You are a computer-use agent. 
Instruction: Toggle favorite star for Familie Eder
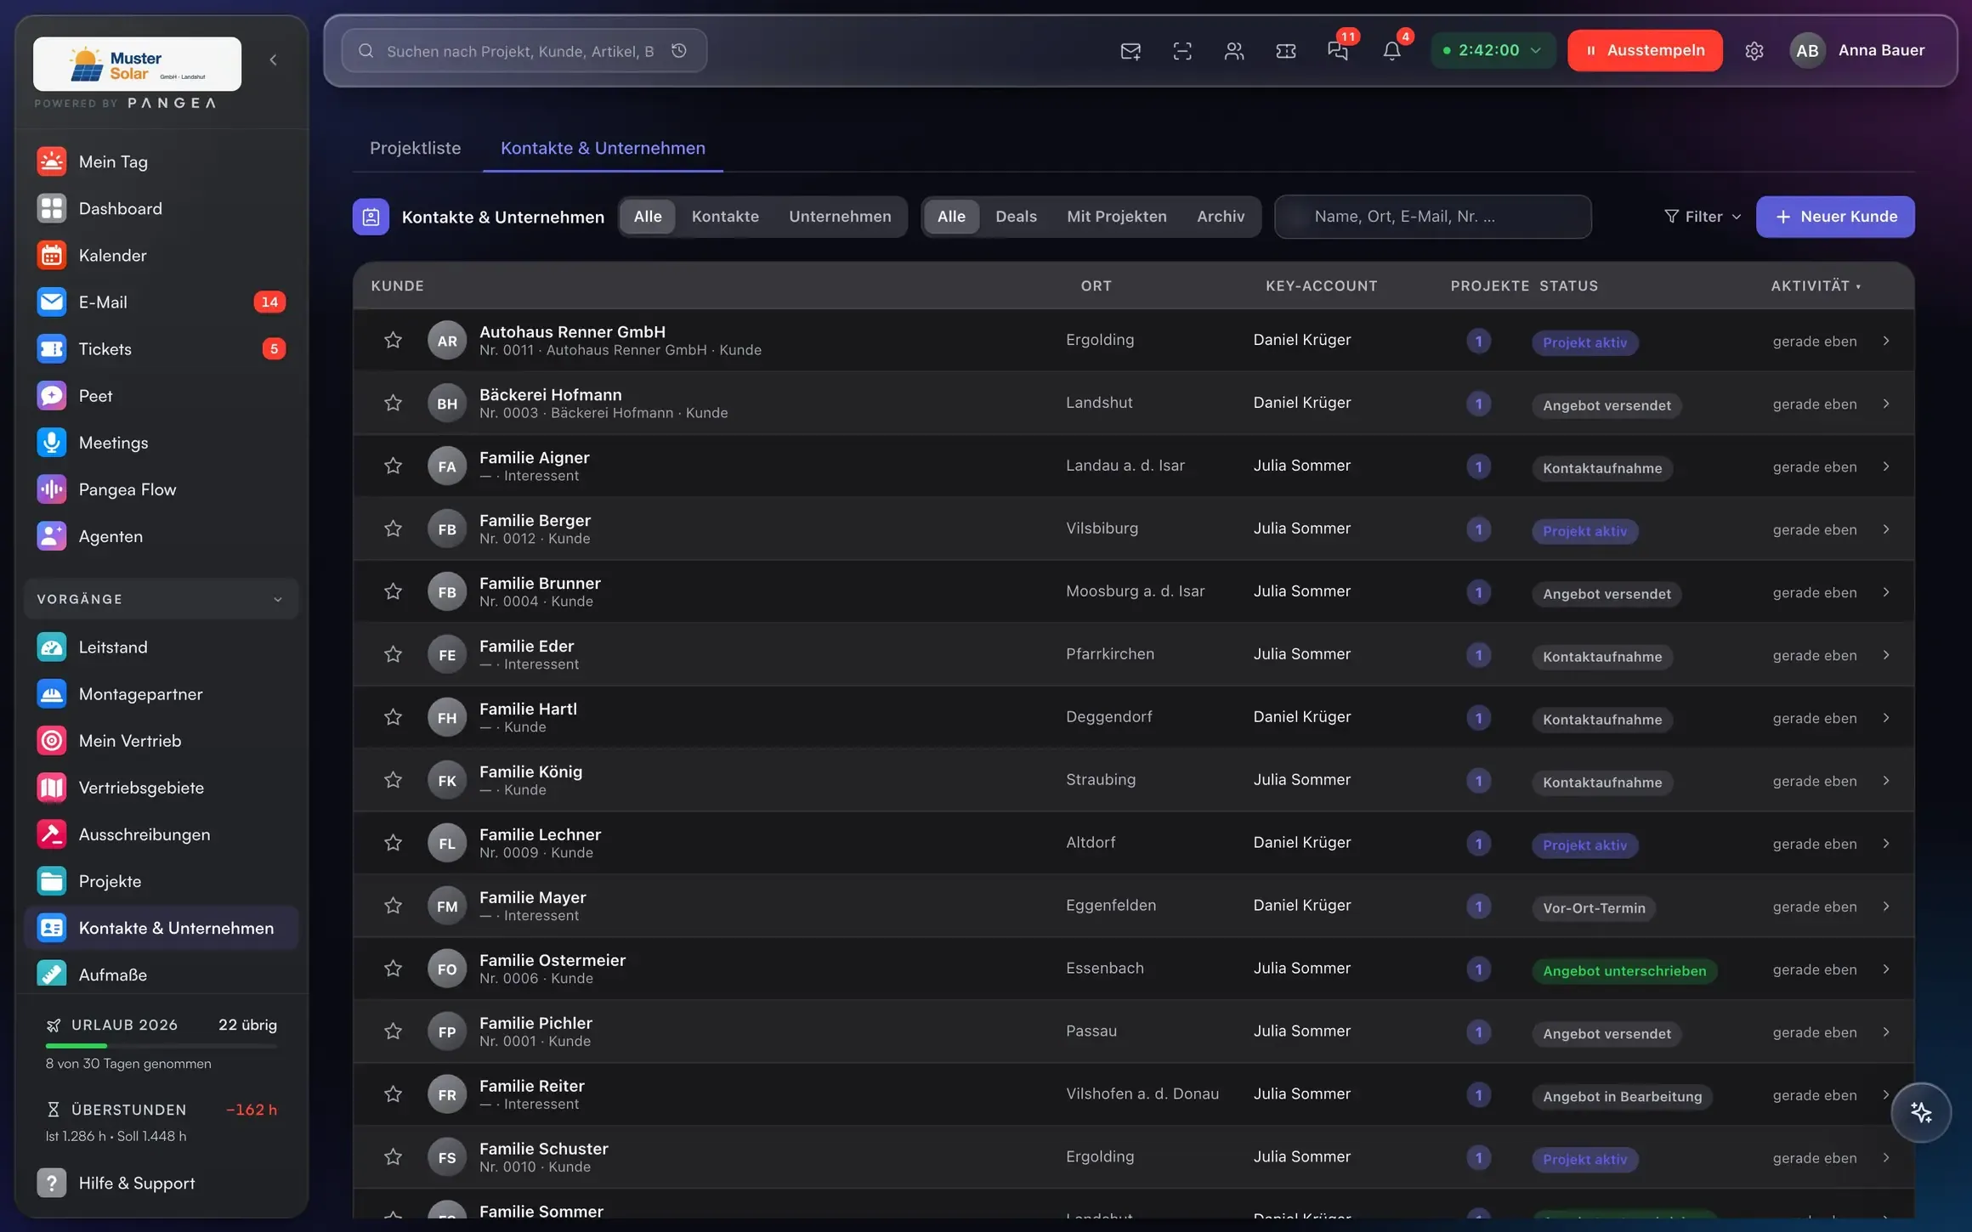(x=393, y=655)
